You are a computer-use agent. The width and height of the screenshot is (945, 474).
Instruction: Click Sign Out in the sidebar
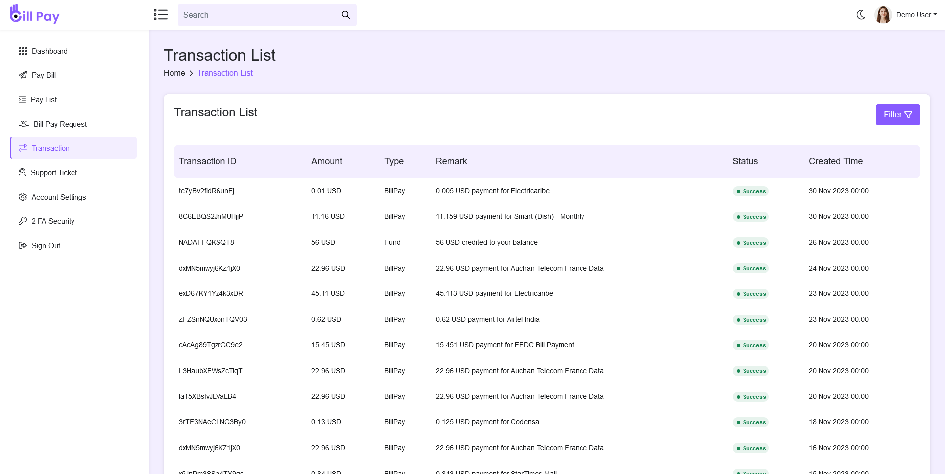pyautogui.click(x=73, y=245)
